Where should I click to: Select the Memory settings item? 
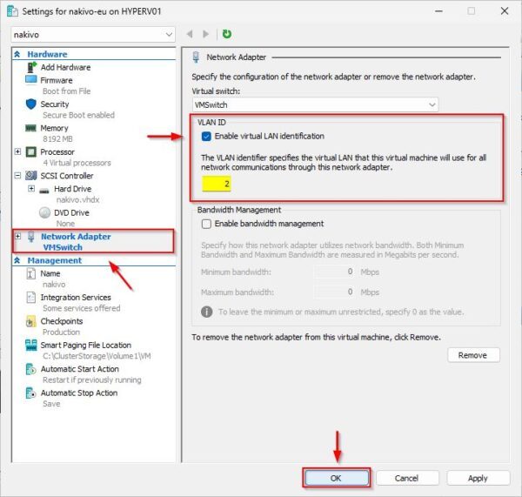[x=54, y=128]
